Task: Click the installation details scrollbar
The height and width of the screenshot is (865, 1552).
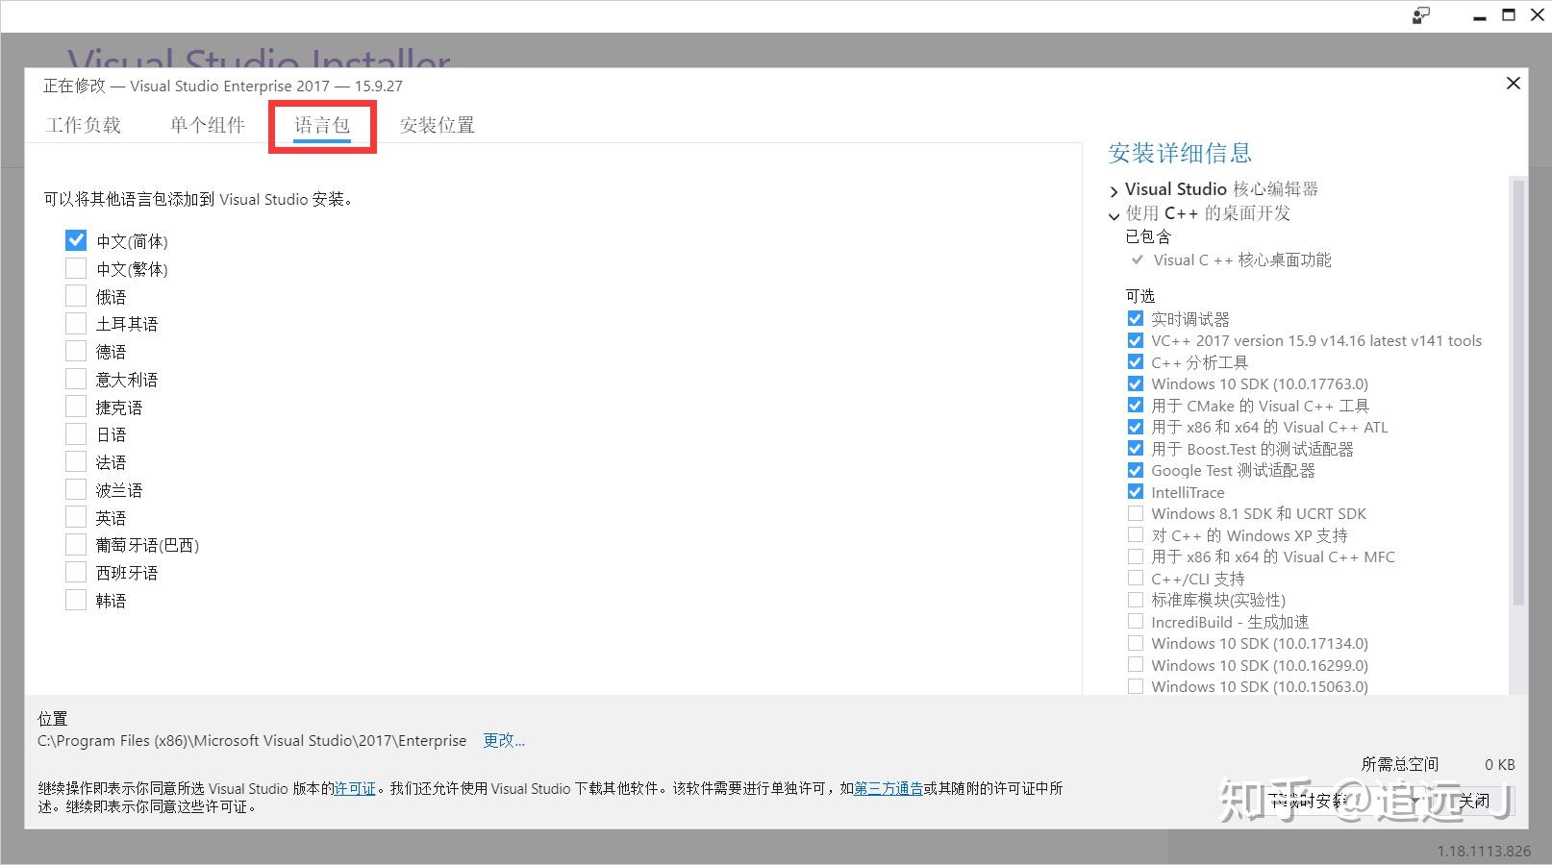Action: coord(1517,392)
